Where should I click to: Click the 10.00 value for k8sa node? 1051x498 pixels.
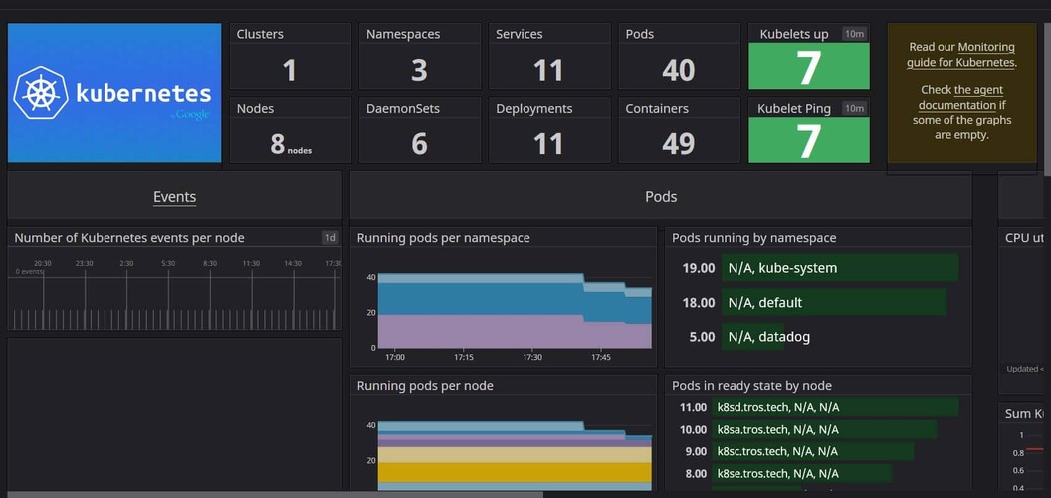tap(693, 429)
